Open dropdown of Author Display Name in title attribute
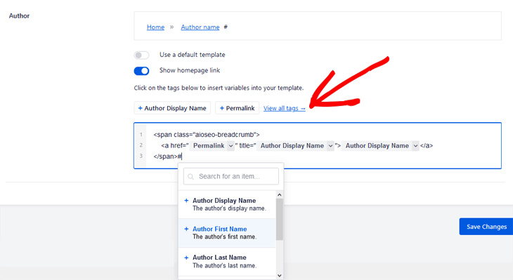The width and height of the screenshot is (513, 280). point(330,146)
